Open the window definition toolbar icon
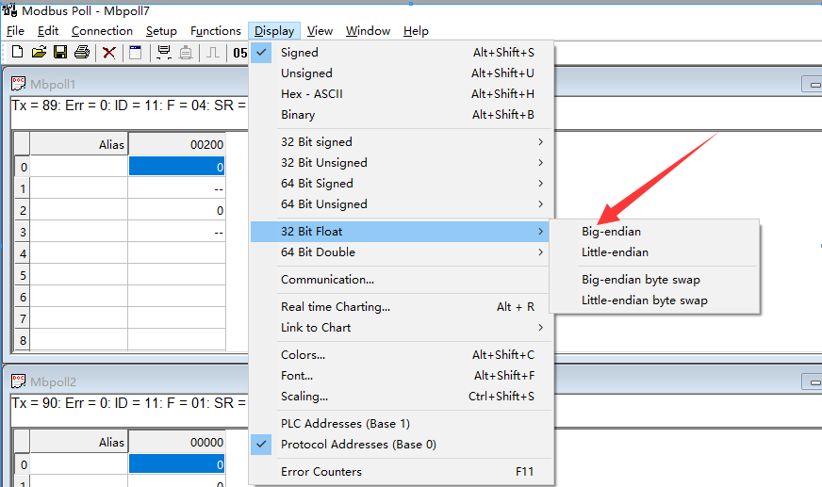 [x=136, y=52]
